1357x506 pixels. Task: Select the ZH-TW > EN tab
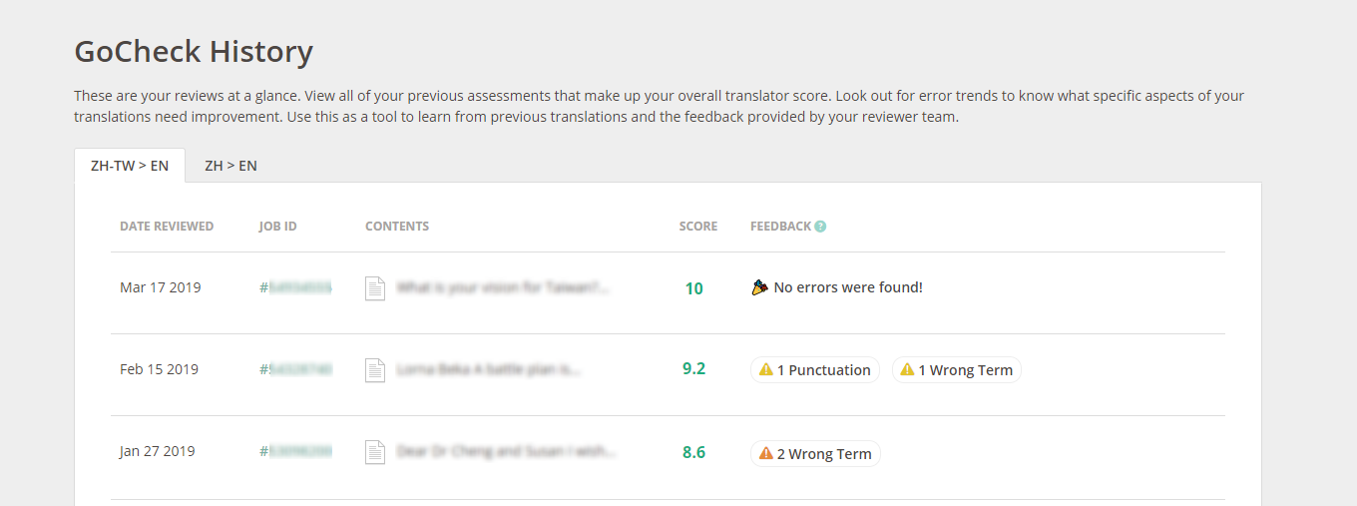click(x=130, y=166)
